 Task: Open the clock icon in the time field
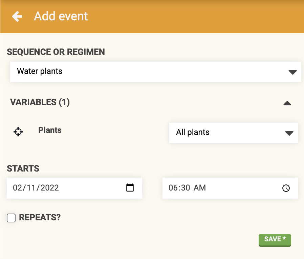pyautogui.click(x=286, y=188)
